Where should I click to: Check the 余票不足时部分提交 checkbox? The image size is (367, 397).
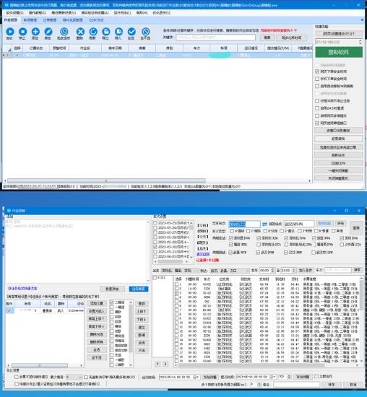point(17,377)
